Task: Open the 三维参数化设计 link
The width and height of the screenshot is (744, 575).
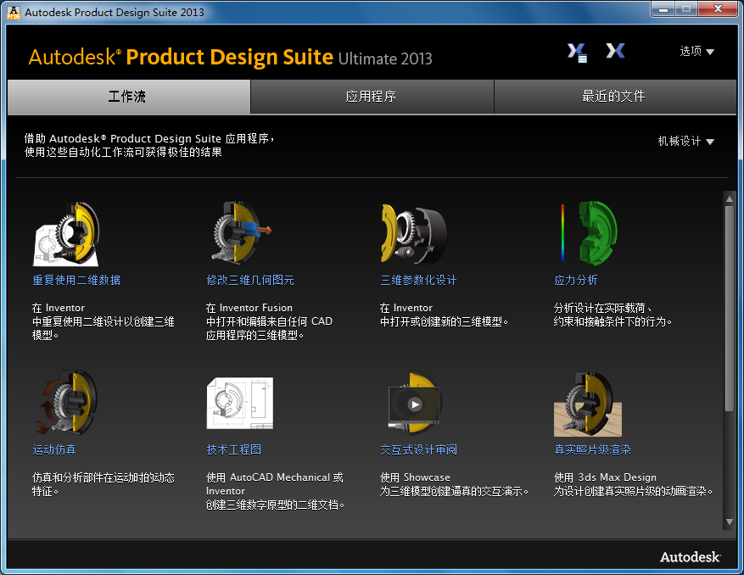Action: pyautogui.click(x=418, y=280)
